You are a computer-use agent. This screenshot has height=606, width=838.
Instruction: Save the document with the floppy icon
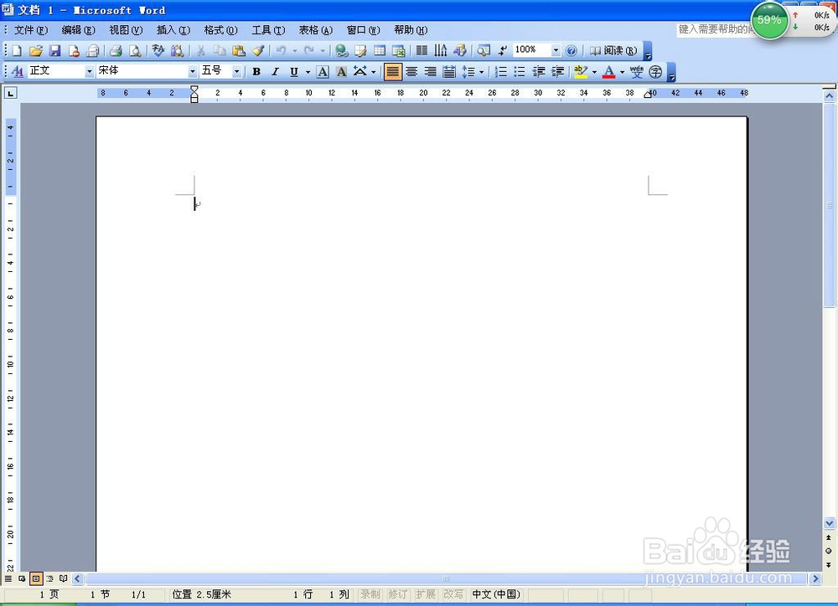pos(54,51)
